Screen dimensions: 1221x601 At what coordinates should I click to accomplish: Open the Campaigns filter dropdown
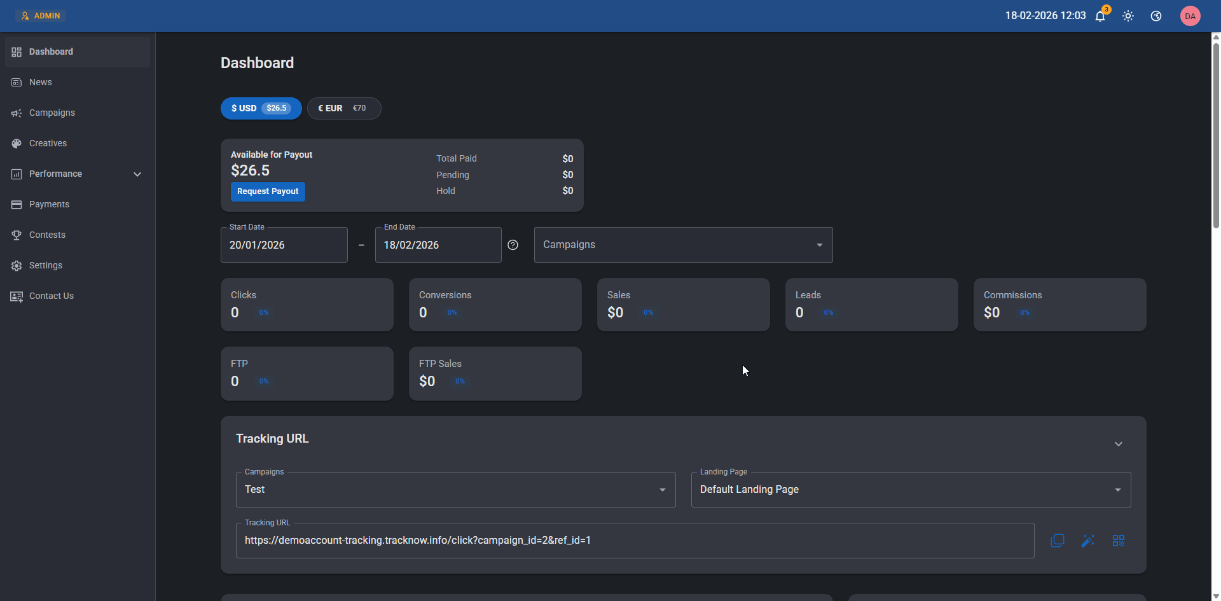coord(683,245)
